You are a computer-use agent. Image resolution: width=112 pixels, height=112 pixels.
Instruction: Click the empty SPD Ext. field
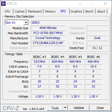(97, 43)
